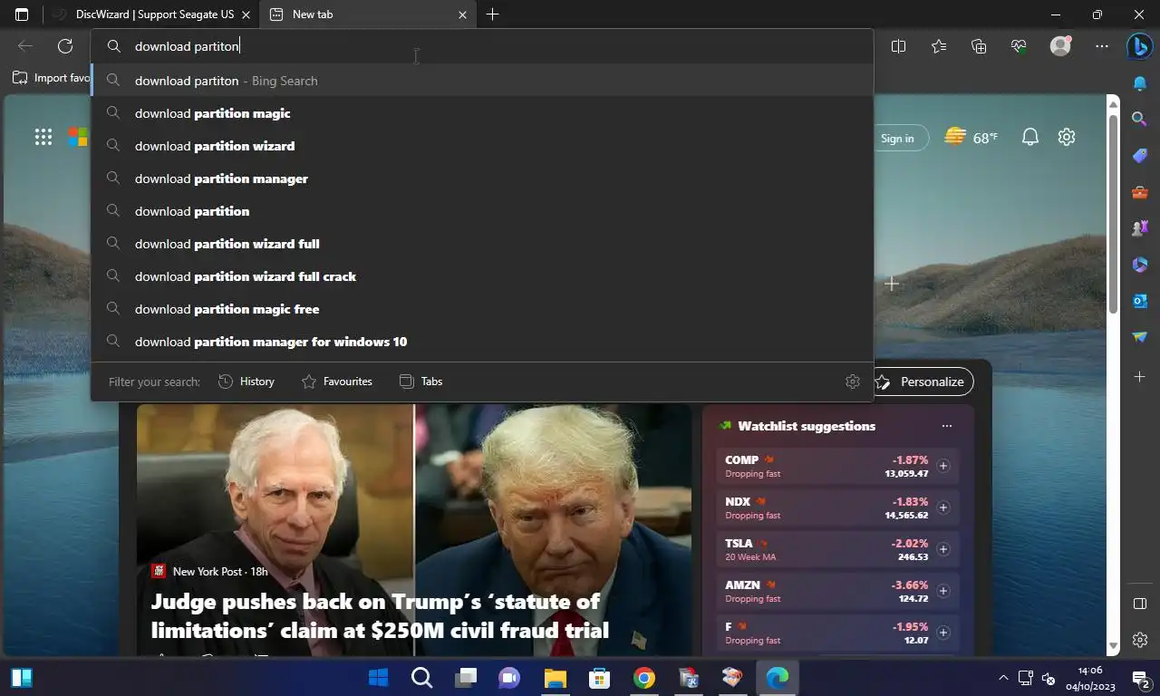Filter search by Favourites
1160x696 pixels.
336,382
